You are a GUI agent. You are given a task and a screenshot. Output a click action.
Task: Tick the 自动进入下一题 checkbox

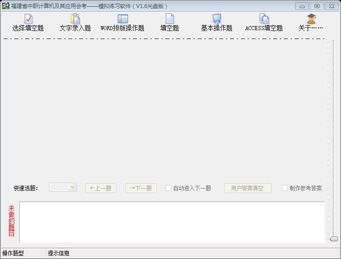pyautogui.click(x=168, y=188)
